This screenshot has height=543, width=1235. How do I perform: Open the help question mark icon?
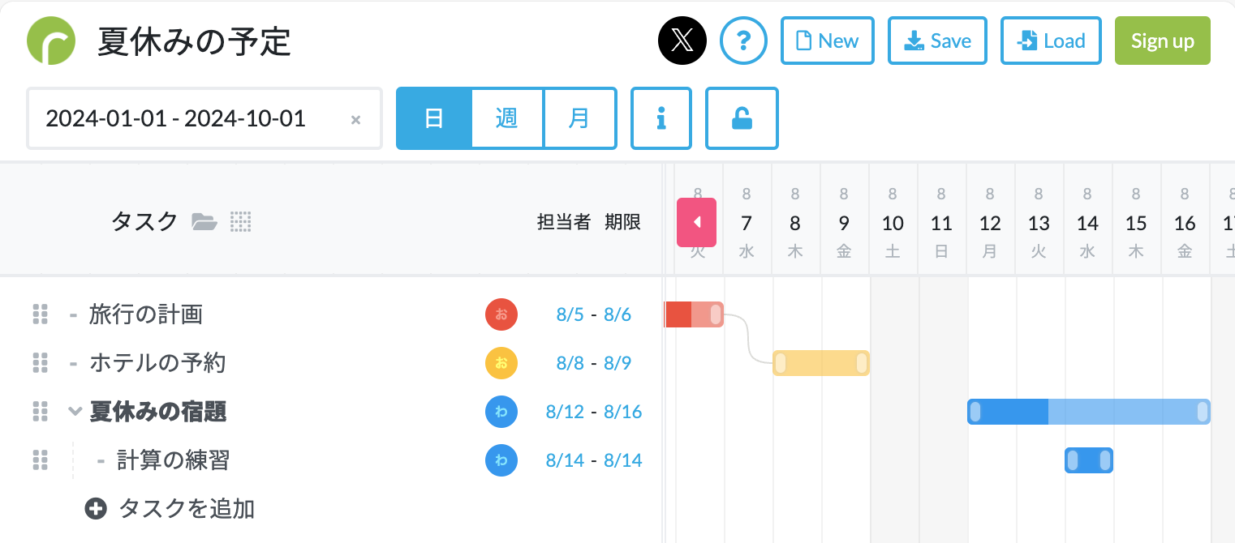pyautogui.click(x=744, y=41)
